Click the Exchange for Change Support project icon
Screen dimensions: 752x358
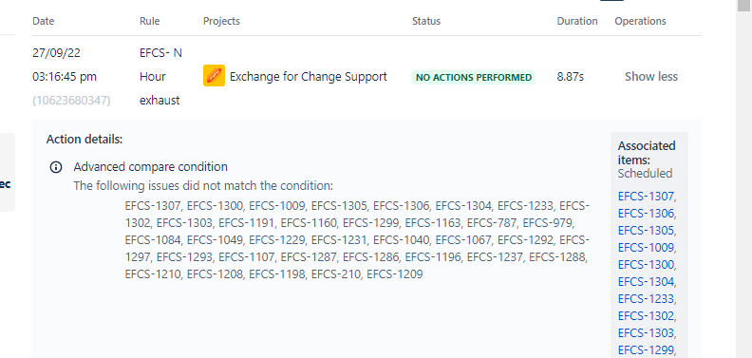coord(214,76)
